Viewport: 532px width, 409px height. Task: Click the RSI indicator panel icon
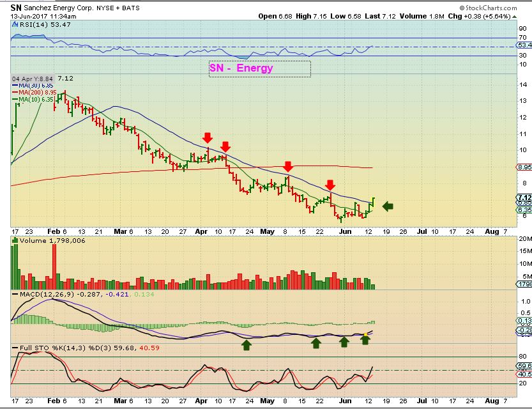click(x=15, y=24)
